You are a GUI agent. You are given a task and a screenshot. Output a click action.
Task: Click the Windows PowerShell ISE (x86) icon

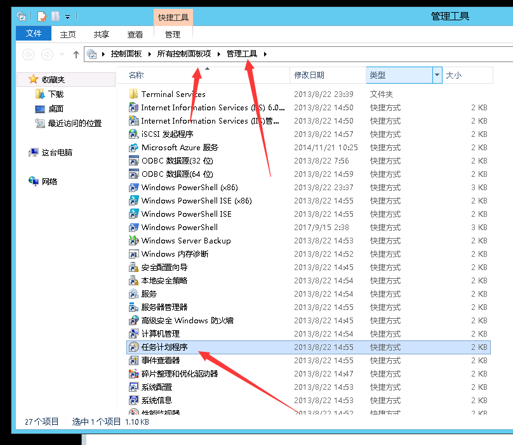point(133,200)
